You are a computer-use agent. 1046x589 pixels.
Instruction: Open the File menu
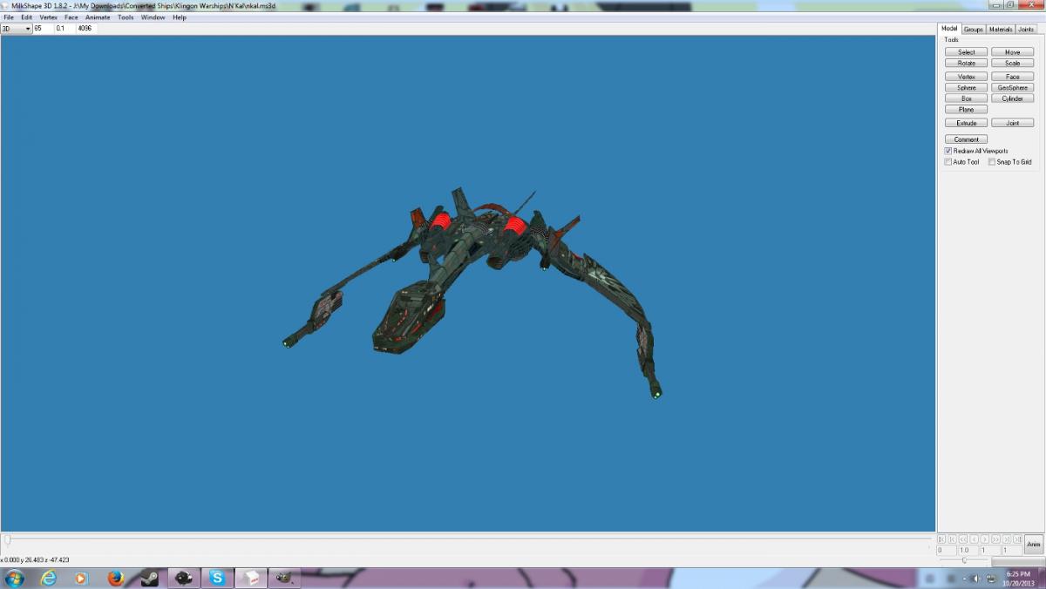[x=9, y=17]
